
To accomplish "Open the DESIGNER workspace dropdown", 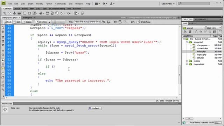I will (x=168, y=3).
